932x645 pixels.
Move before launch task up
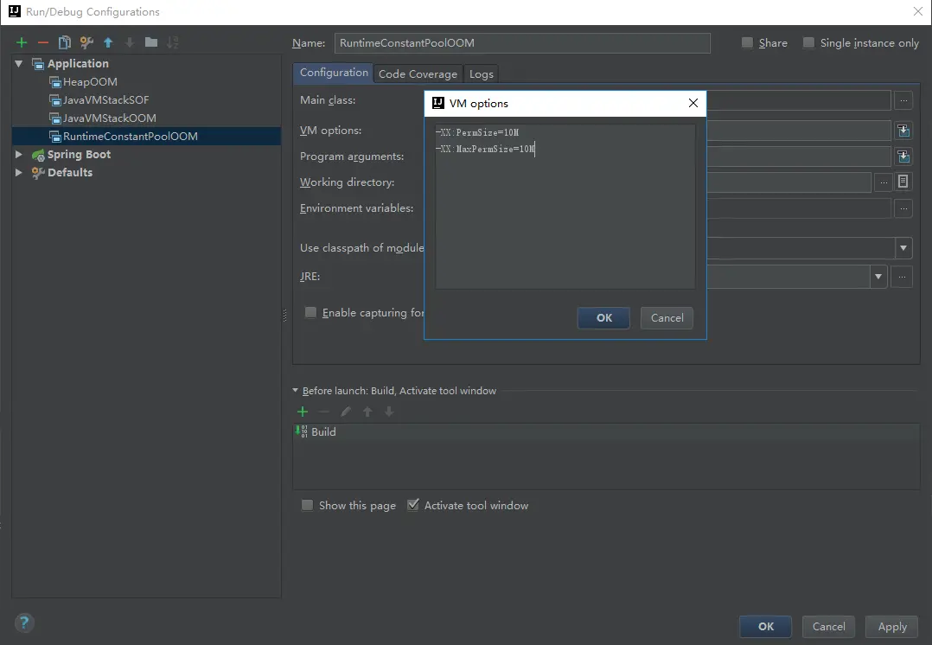367,412
